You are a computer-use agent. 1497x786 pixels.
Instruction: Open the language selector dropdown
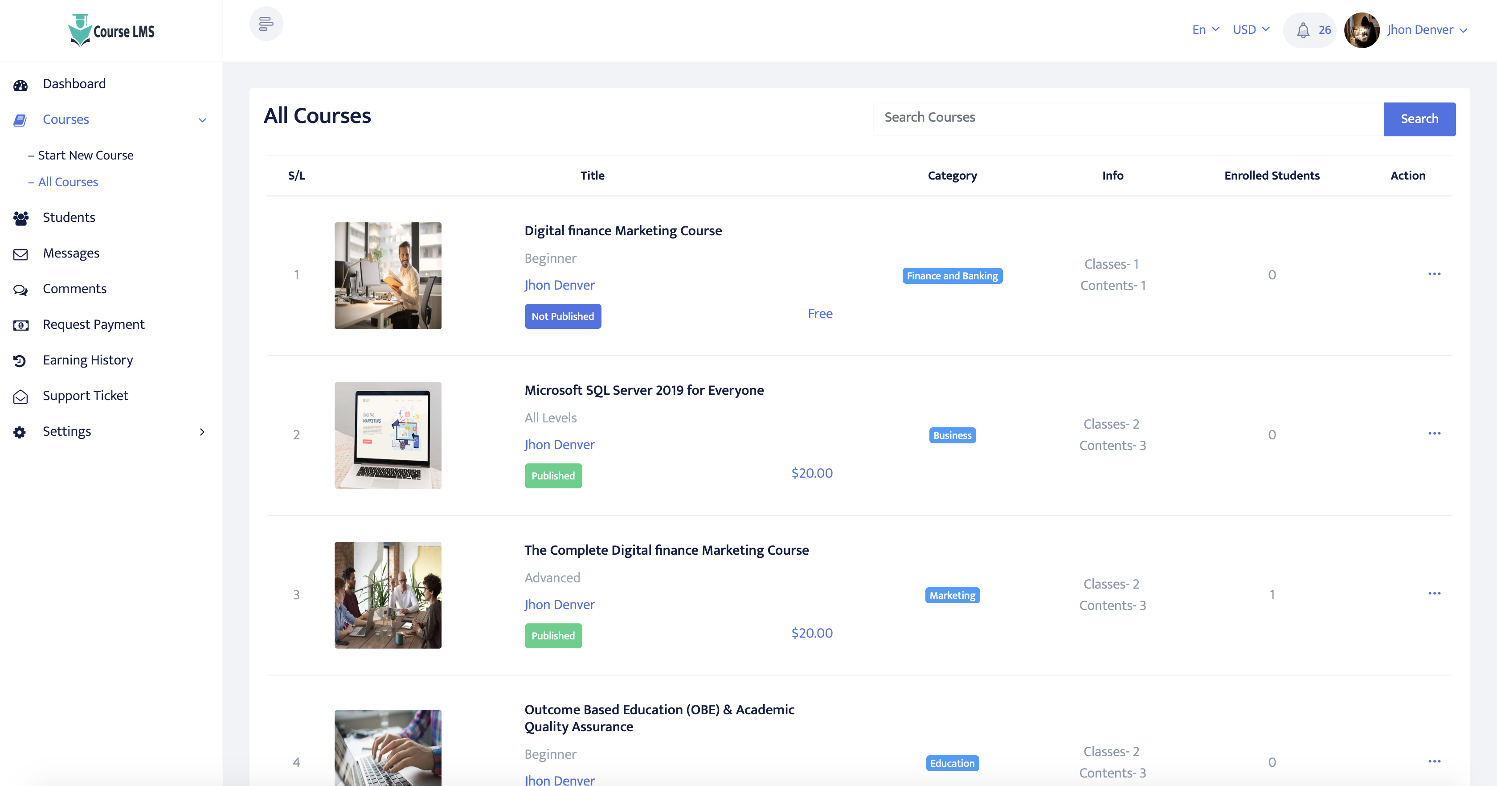click(x=1205, y=29)
